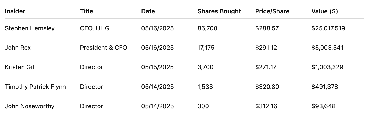Image resolution: width=372 pixels, height=123 pixels.
Task: Select the Date column header
Action: 148,11
